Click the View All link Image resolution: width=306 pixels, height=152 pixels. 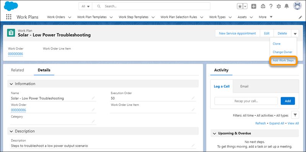[293, 123]
